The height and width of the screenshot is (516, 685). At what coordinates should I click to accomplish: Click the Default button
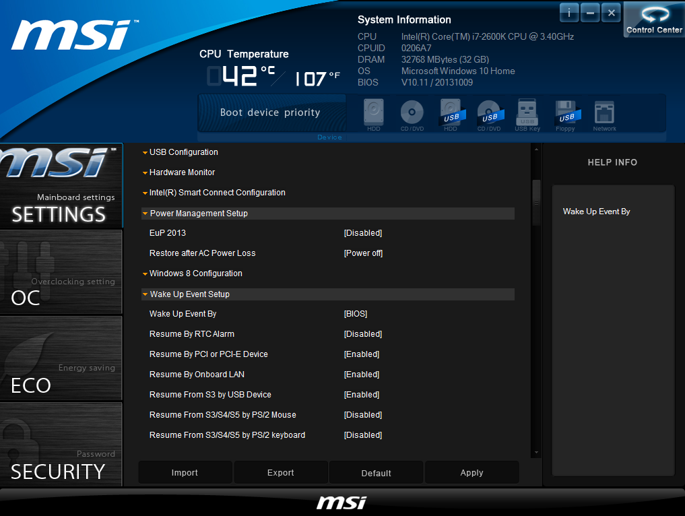point(376,472)
